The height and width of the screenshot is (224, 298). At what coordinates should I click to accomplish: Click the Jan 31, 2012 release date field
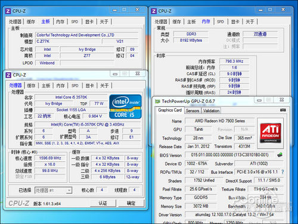[198, 146]
